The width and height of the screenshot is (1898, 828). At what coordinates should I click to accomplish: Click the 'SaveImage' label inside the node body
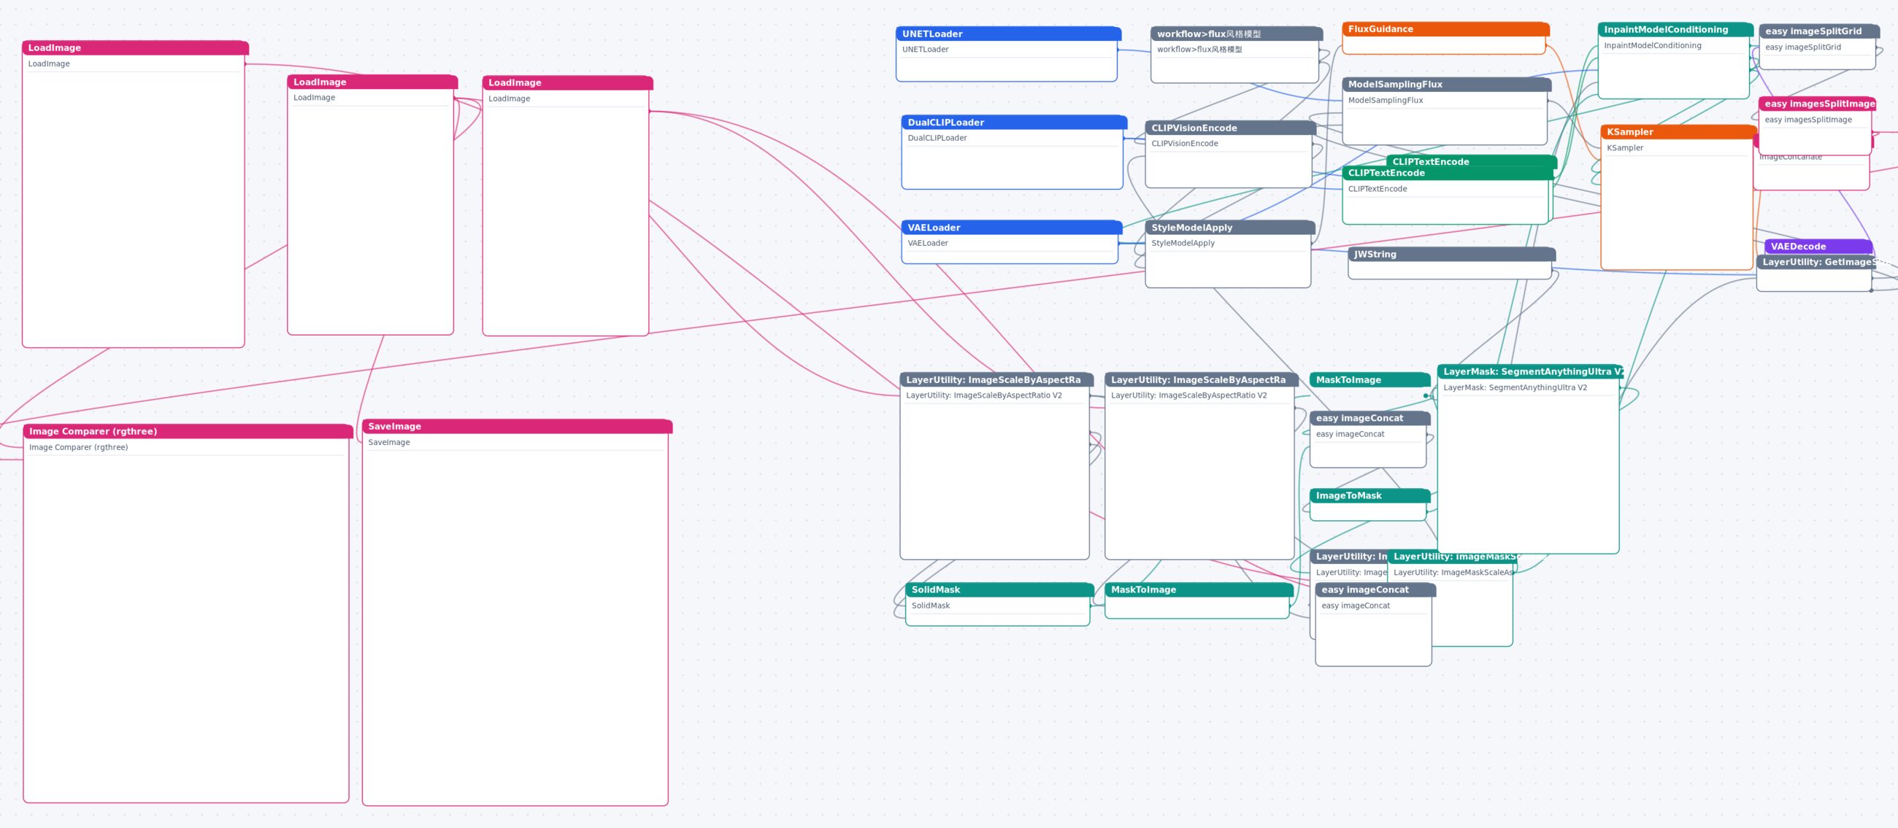pos(389,443)
